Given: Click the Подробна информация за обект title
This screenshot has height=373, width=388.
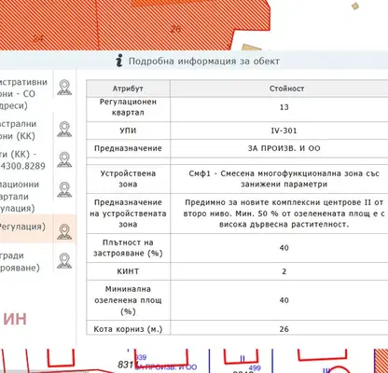Looking at the screenshot, I should tap(204, 61).
